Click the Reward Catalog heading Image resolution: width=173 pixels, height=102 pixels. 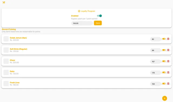click(9, 29)
